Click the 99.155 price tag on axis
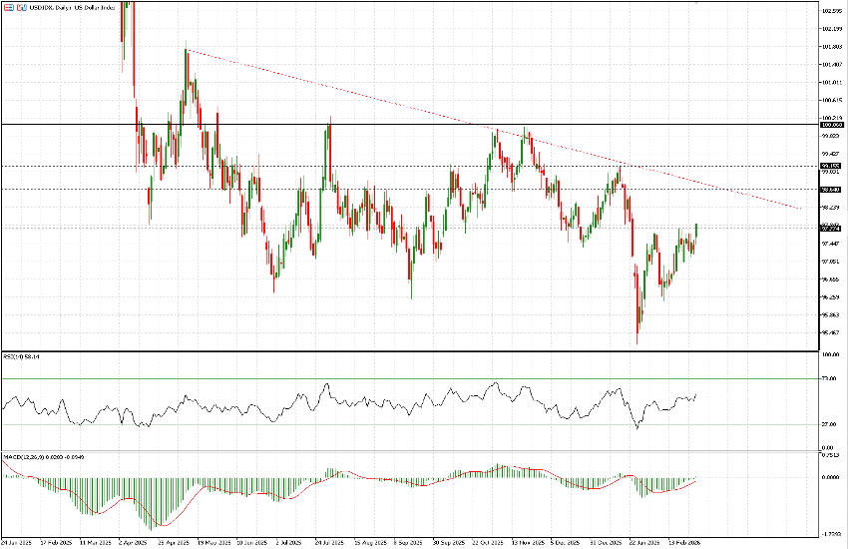 click(832, 166)
